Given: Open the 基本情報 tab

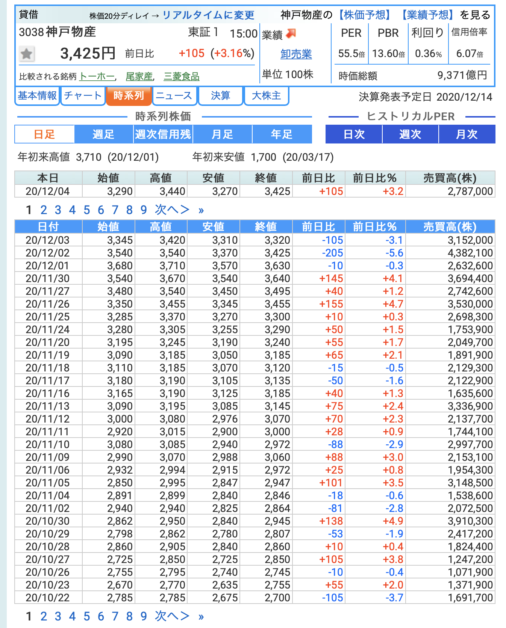Looking at the screenshot, I should click(x=37, y=96).
